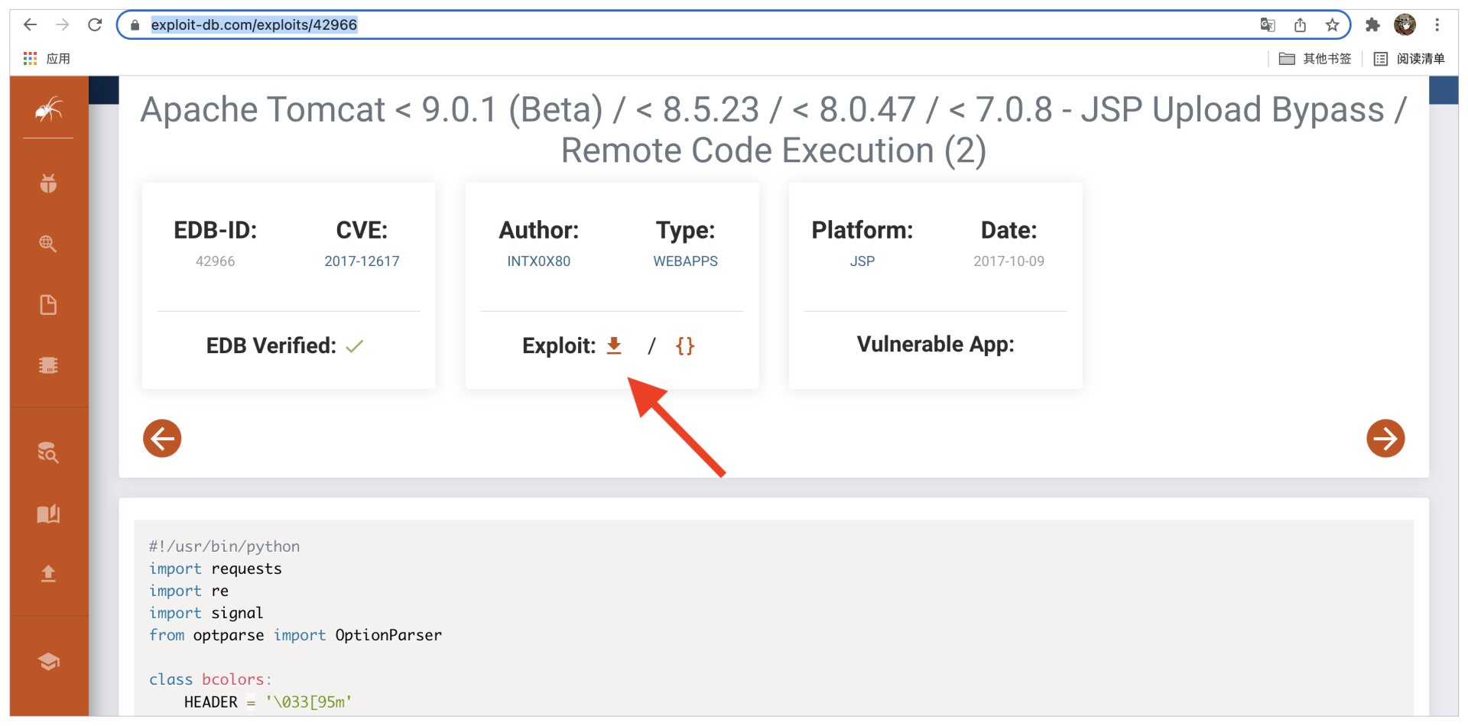Download the exploit file
This screenshot has width=1468, height=726.
[614, 346]
